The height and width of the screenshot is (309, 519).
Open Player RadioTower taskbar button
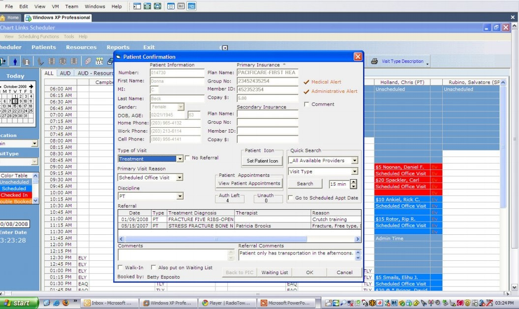[x=226, y=303]
